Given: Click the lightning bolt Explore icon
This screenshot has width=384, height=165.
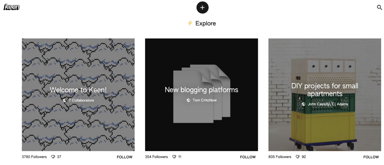Looking at the screenshot, I should pyautogui.click(x=190, y=23).
